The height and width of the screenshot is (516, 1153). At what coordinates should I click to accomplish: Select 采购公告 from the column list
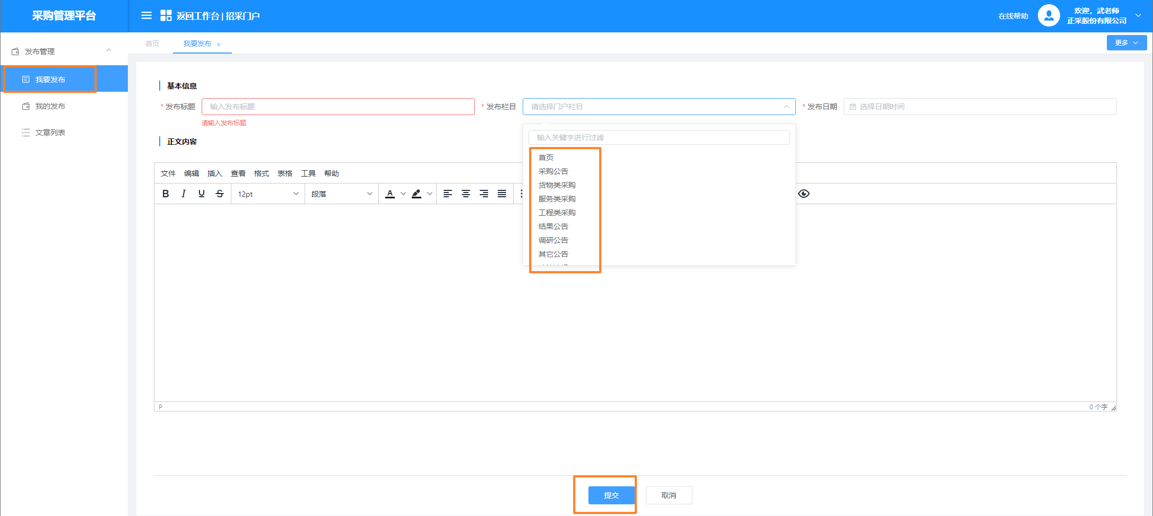[553, 171]
